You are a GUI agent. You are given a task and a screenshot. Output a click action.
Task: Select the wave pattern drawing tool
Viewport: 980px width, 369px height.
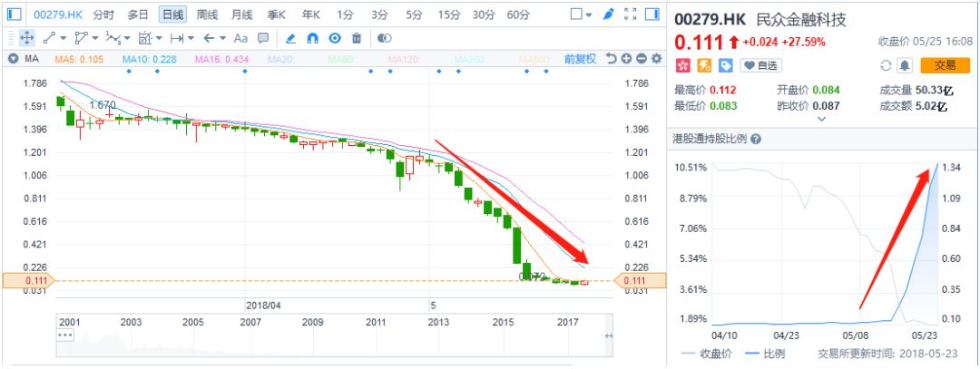113,38
